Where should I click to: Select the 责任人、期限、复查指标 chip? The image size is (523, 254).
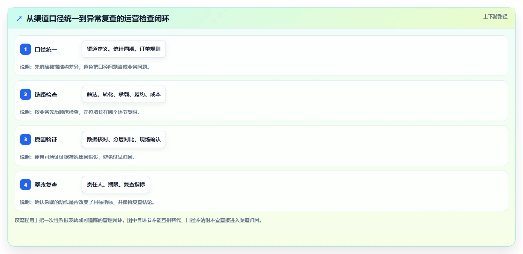(x=116, y=184)
